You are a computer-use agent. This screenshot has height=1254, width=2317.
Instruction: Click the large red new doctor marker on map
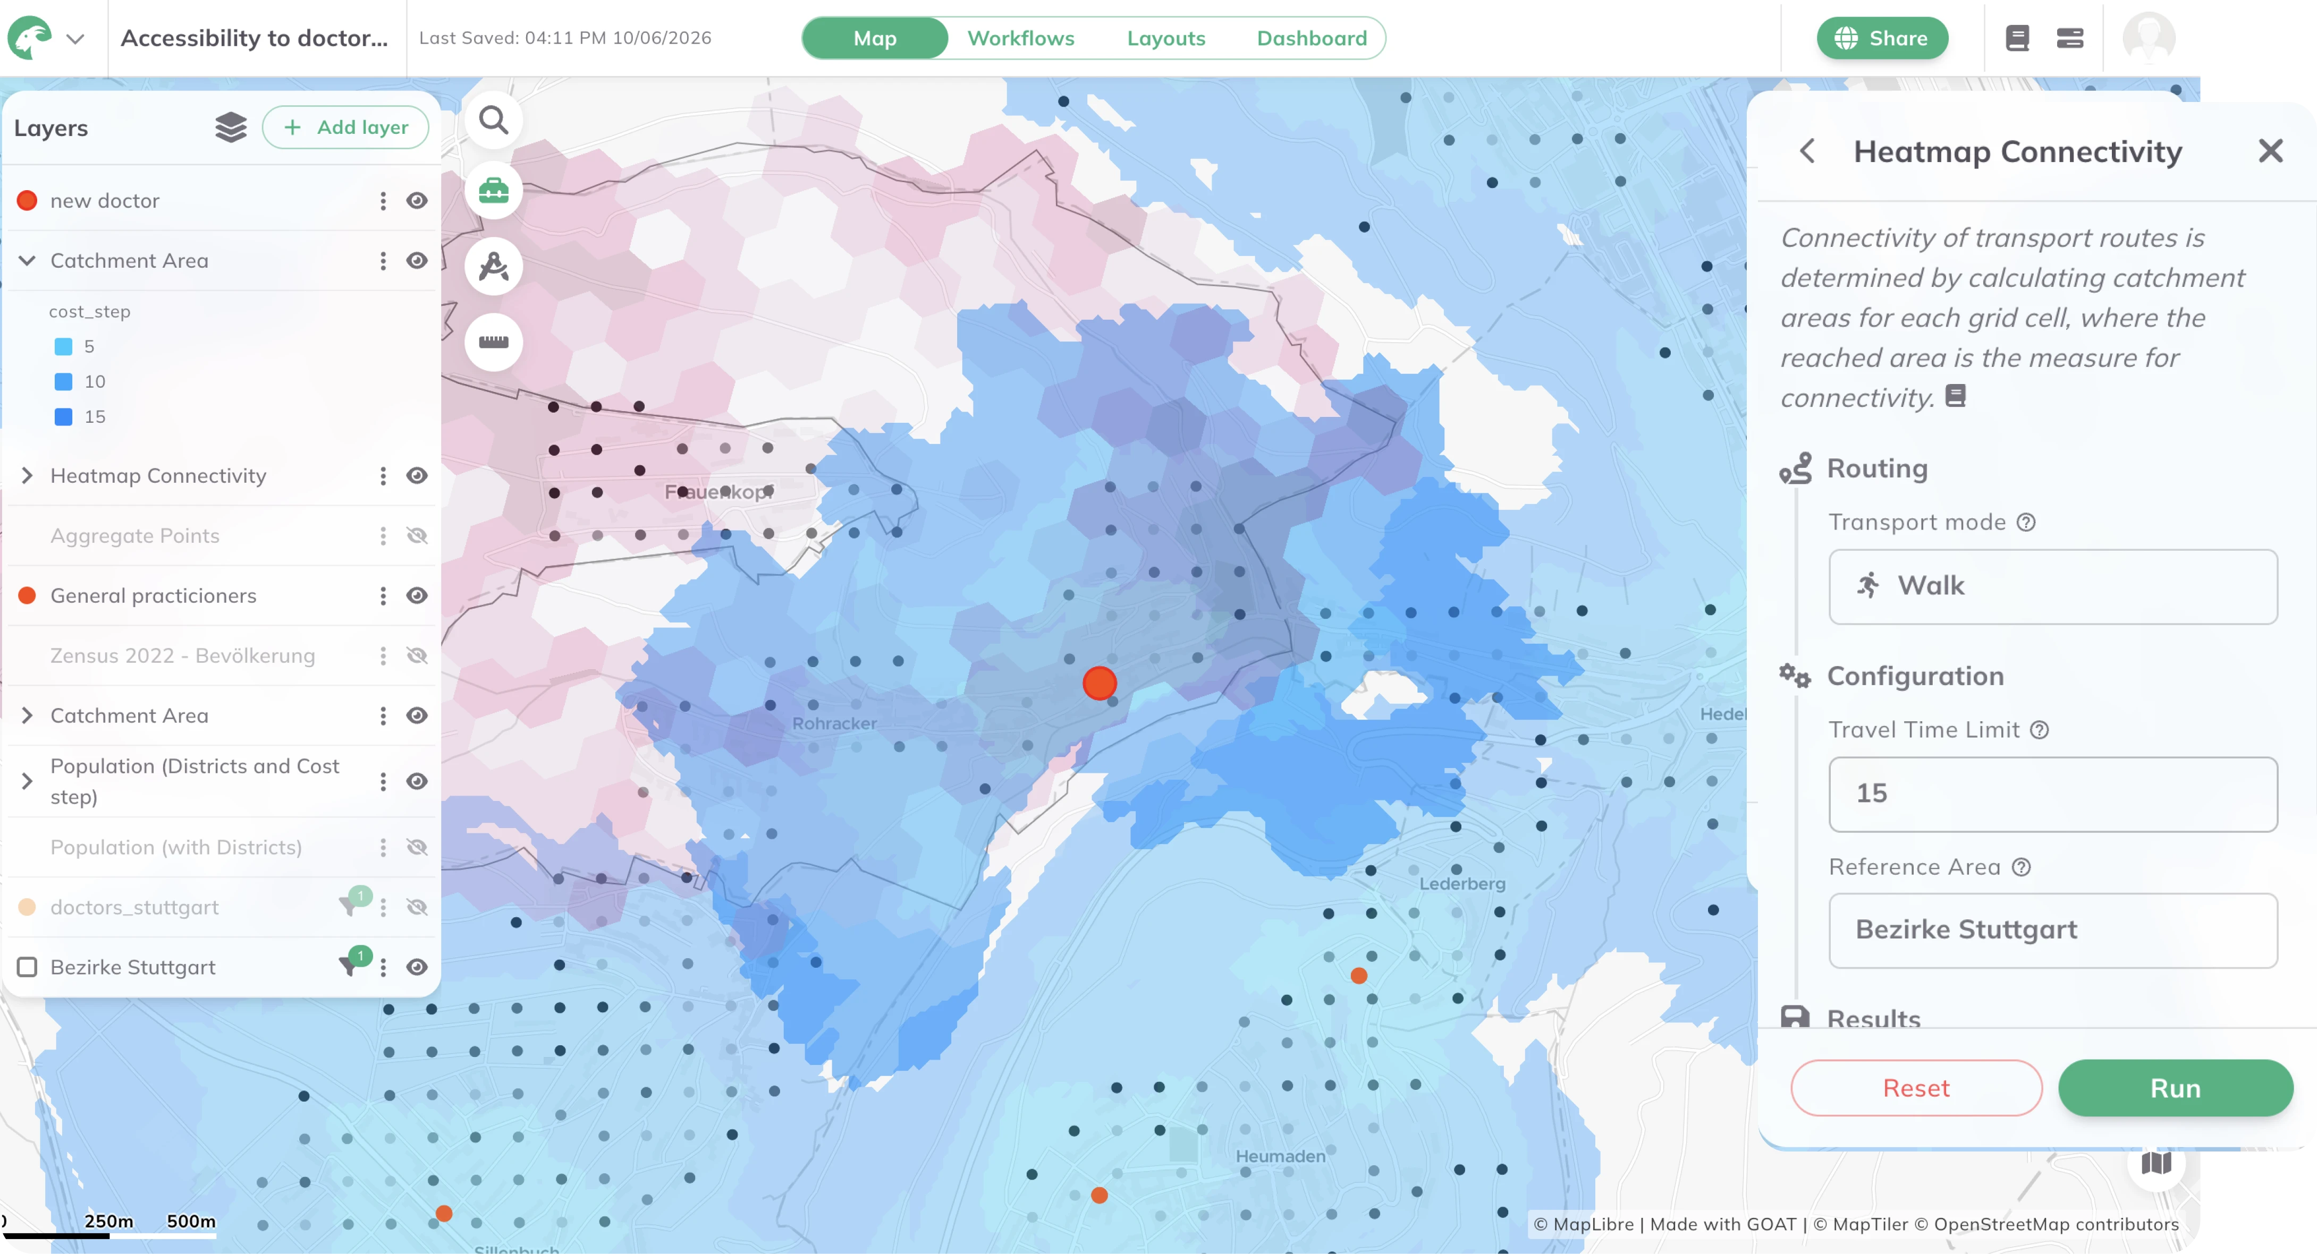point(1099,683)
